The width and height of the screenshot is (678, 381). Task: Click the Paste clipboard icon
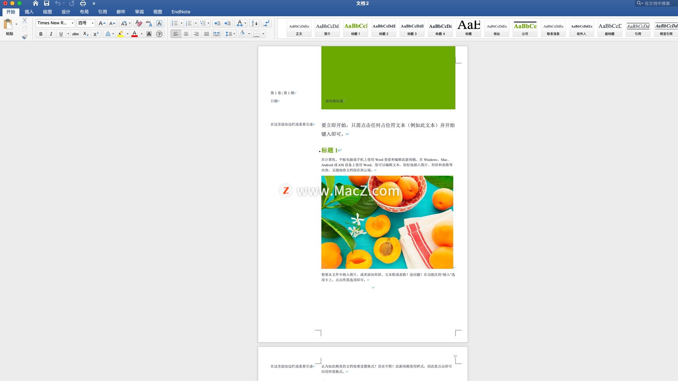(x=8, y=24)
